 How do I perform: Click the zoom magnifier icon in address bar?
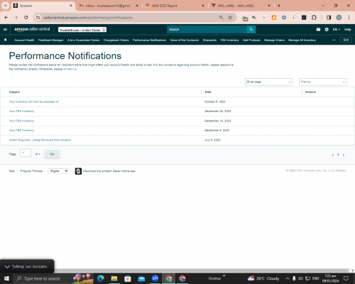pos(221,18)
